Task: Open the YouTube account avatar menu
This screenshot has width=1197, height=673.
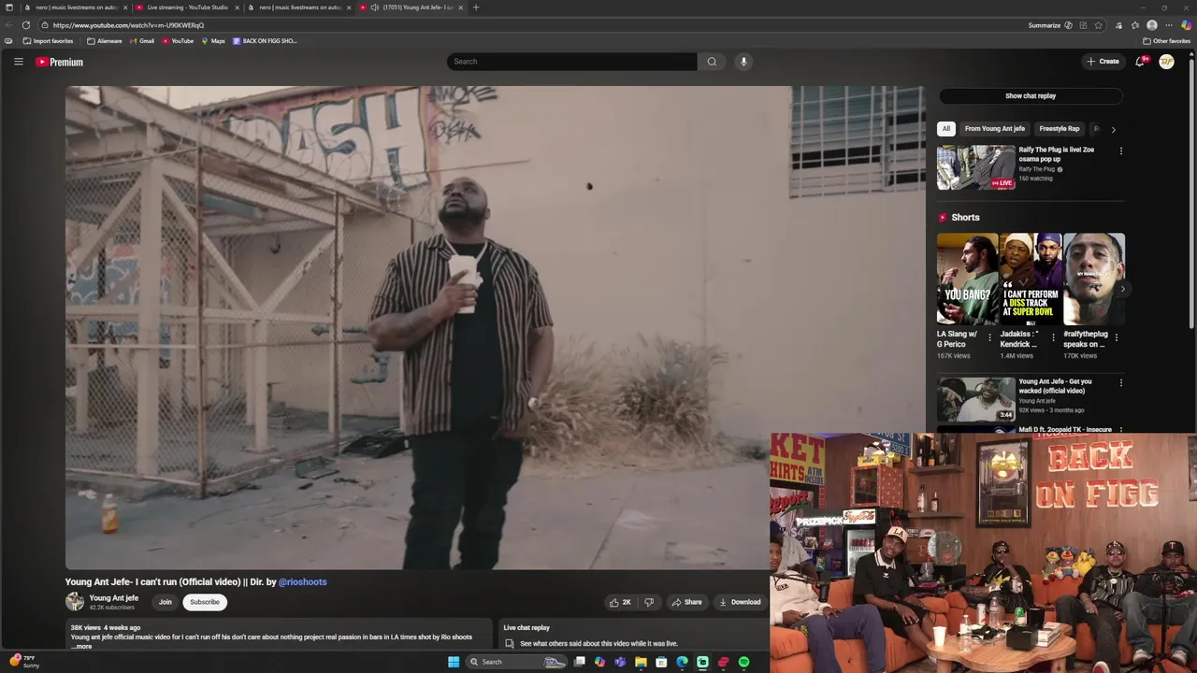Action: point(1166,62)
